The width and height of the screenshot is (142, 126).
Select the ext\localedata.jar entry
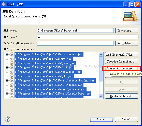[x=53, y=93]
